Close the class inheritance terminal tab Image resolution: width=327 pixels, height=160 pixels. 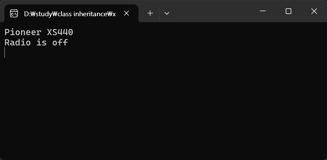coord(126,13)
